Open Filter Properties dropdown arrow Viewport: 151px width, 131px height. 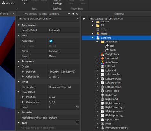tap(78, 19)
